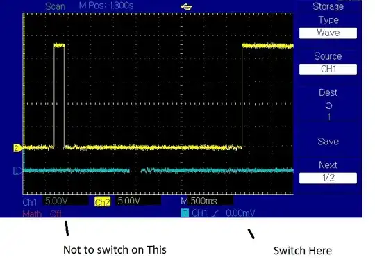Click the 'Switch Here' caption
375x273 pixels.
click(303, 251)
